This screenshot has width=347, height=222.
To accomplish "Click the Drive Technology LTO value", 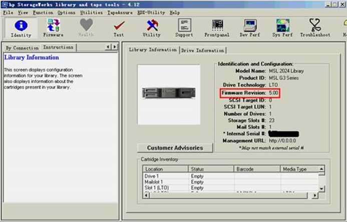I will point(273,85).
